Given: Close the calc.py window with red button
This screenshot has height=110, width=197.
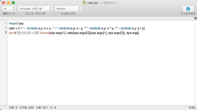Looking at the screenshot, I should [3, 3].
